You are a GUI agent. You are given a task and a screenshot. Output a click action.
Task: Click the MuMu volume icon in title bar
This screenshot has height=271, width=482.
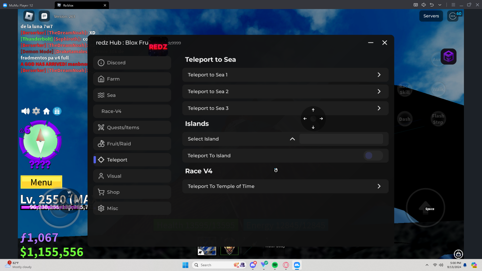tap(424, 5)
